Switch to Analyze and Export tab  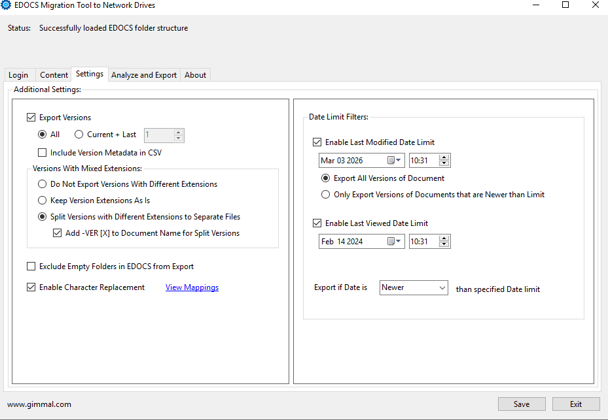144,75
